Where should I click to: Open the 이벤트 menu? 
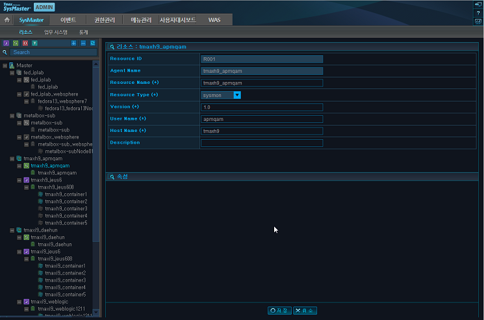pos(68,20)
